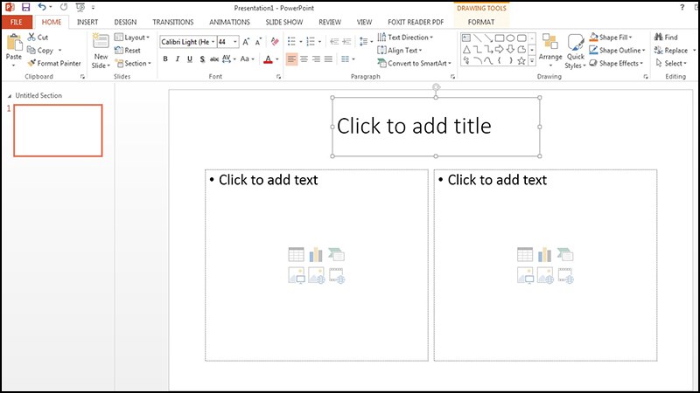Screen dimensions: 700x393
Task: Open the Shape Fill dropdown
Action: [x=617, y=38]
